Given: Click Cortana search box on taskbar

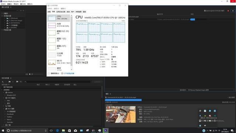Looking at the screenshot, I should click(27, 130).
